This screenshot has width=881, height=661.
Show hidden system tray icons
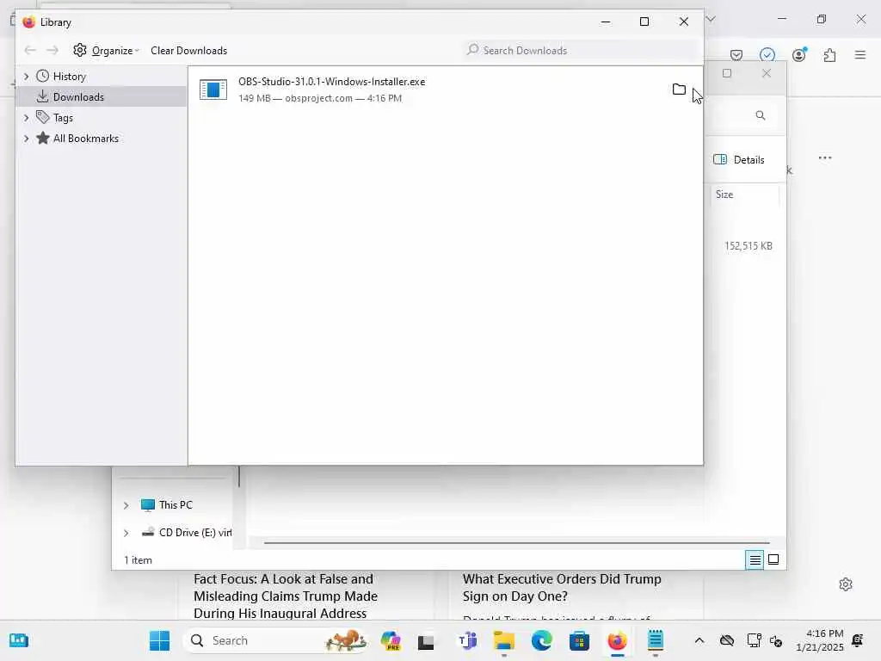699,640
